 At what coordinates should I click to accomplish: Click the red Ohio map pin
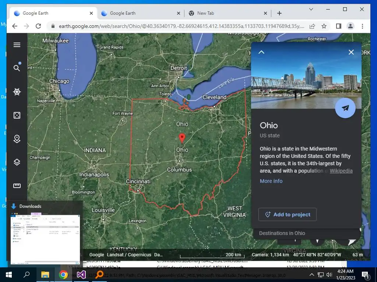(182, 138)
